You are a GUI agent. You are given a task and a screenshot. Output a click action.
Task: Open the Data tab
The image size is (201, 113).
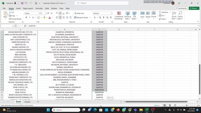click(x=47, y=8)
